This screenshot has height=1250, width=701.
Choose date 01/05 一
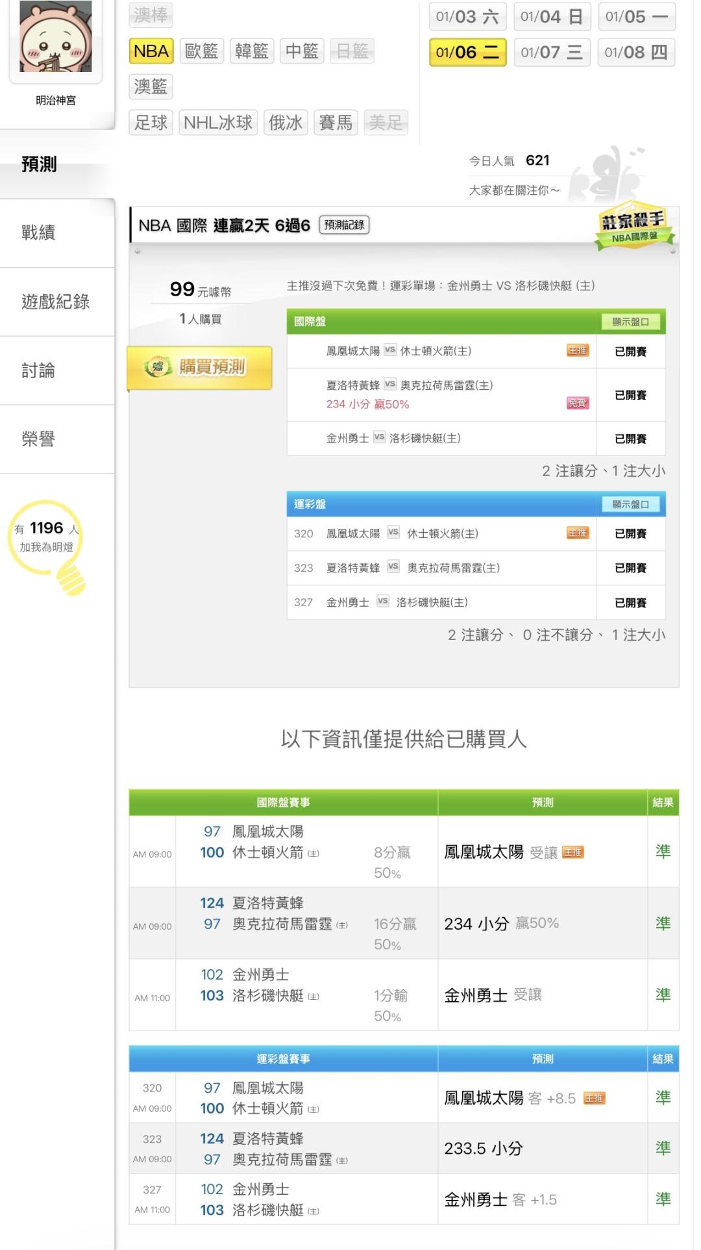tap(636, 17)
